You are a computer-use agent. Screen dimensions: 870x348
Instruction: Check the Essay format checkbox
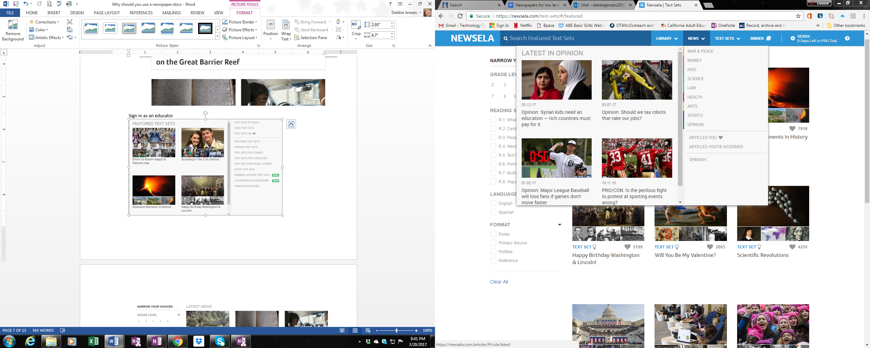pyautogui.click(x=493, y=234)
